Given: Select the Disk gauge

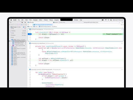Looking at the screenshot, I should click(18, 33).
